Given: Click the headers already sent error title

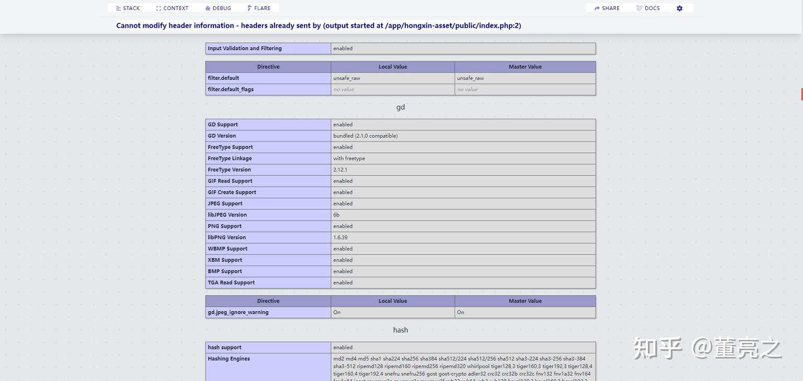Looking at the screenshot, I should click(x=318, y=25).
